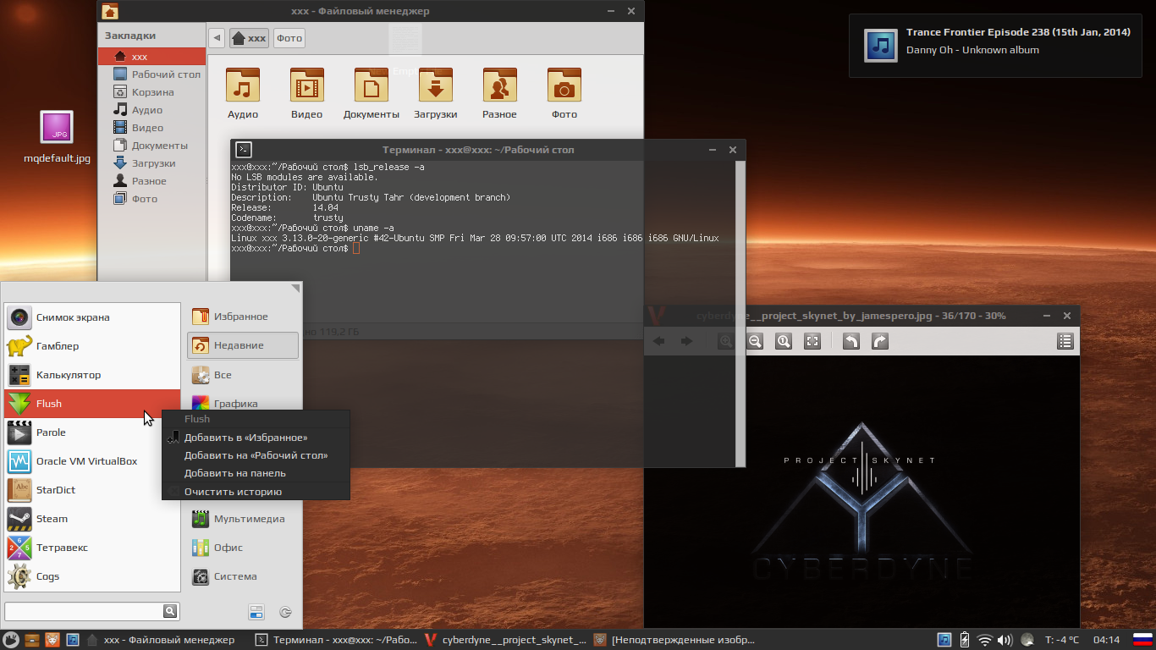Select the Офис category
This screenshot has height=650, width=1156.
(243, 548)
